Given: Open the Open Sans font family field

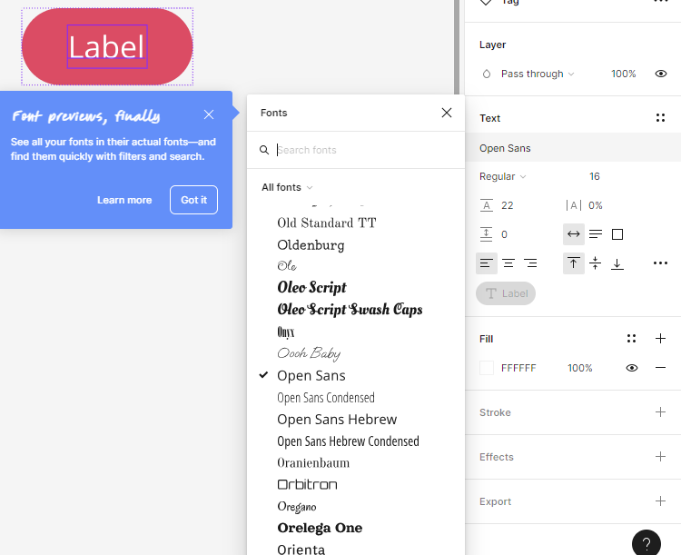Looking at the screenshot, I should coord(573,148).
